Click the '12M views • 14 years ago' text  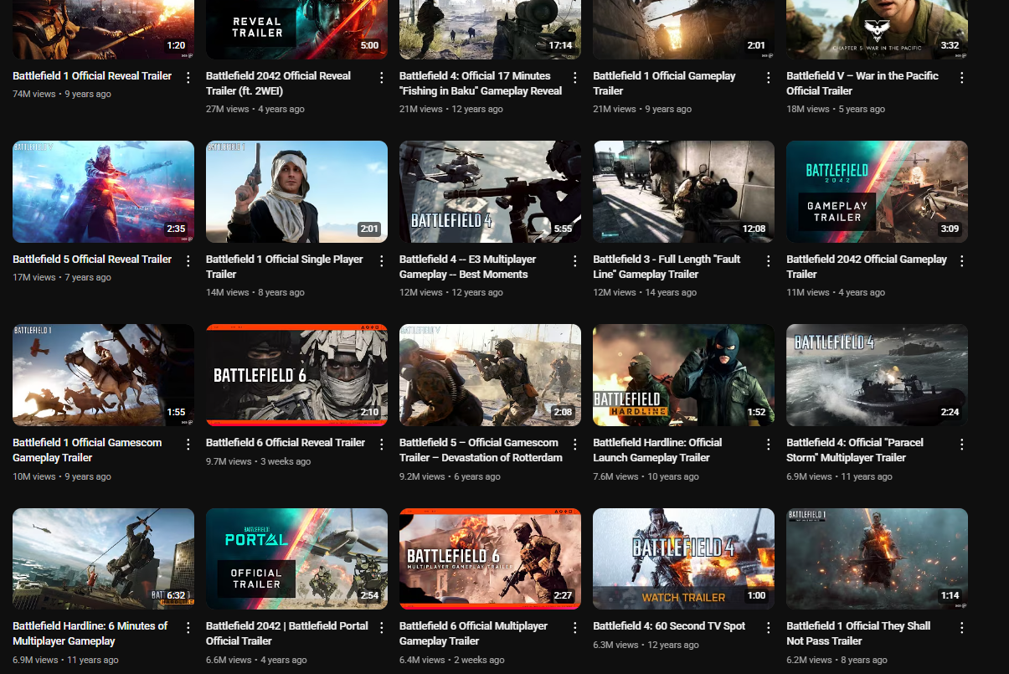(x=645, y=292)
